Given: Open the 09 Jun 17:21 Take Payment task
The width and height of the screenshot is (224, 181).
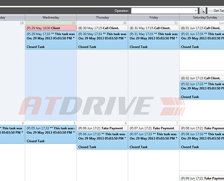Looking at the screenshot, I should click(202, 178).
